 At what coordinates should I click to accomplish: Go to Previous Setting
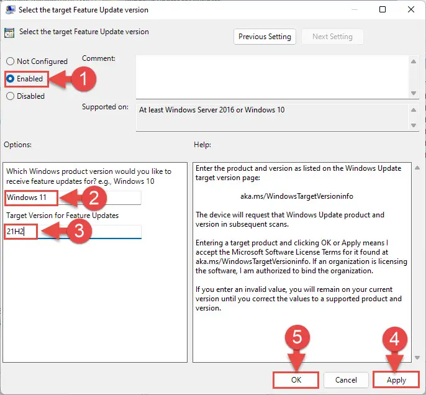click(x=265, y=37)
